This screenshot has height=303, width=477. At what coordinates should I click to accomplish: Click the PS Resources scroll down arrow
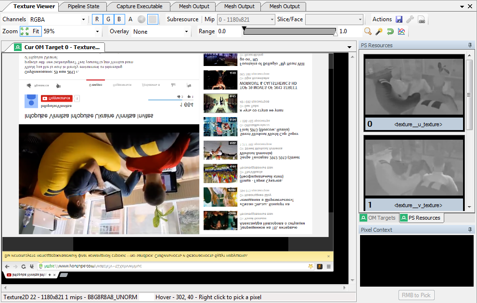pos(469,207)
